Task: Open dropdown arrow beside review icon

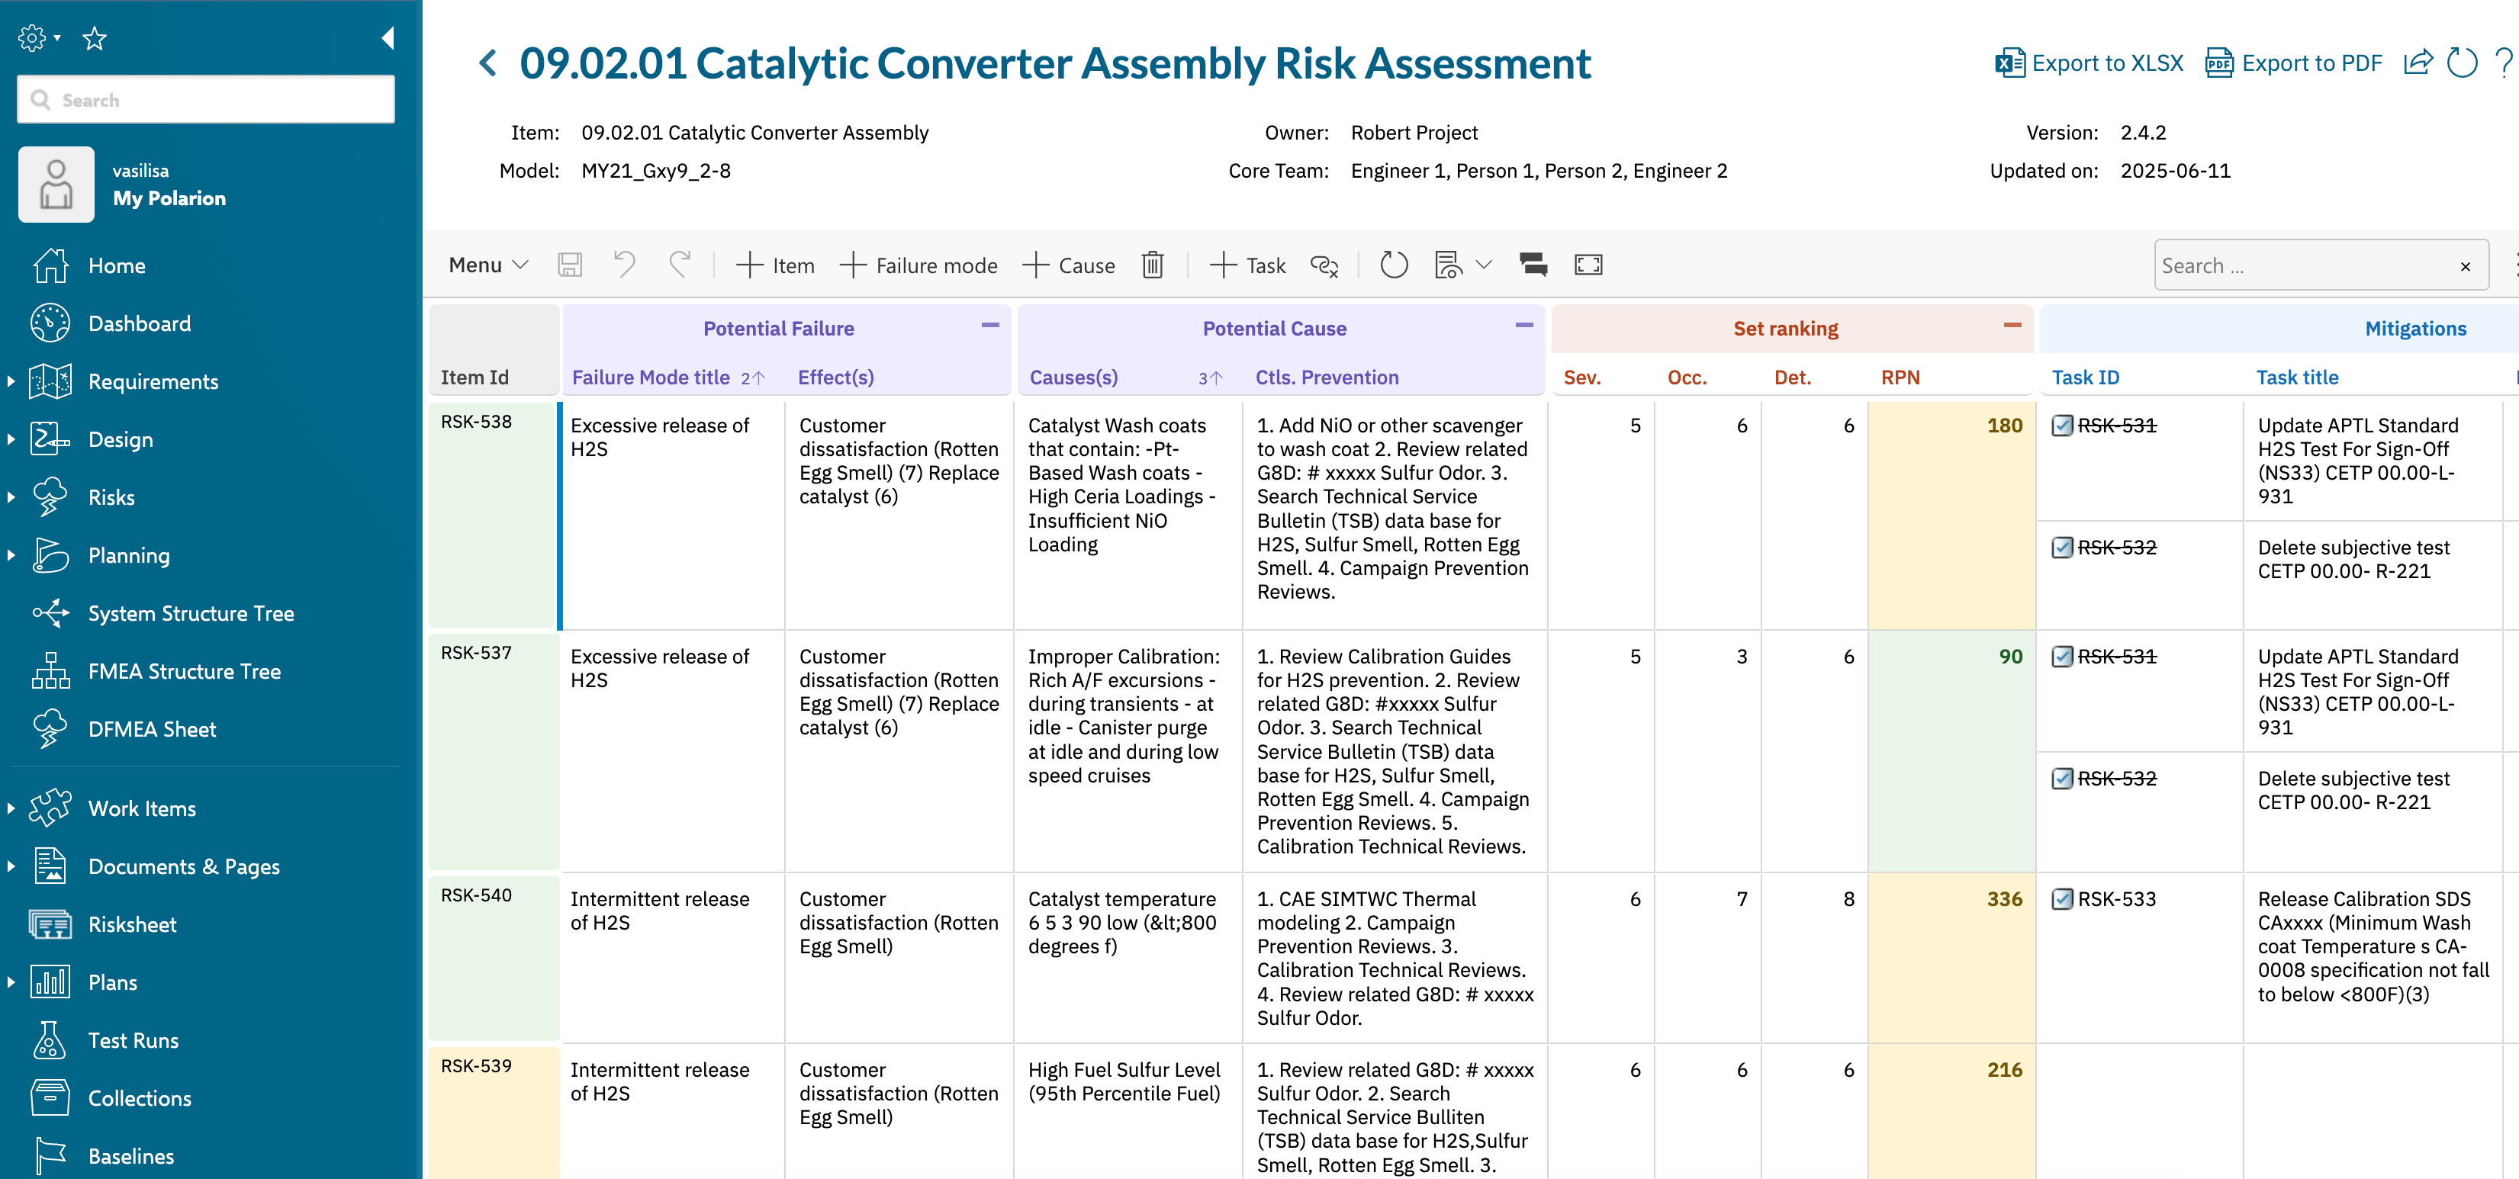Action: point(1484,265)
